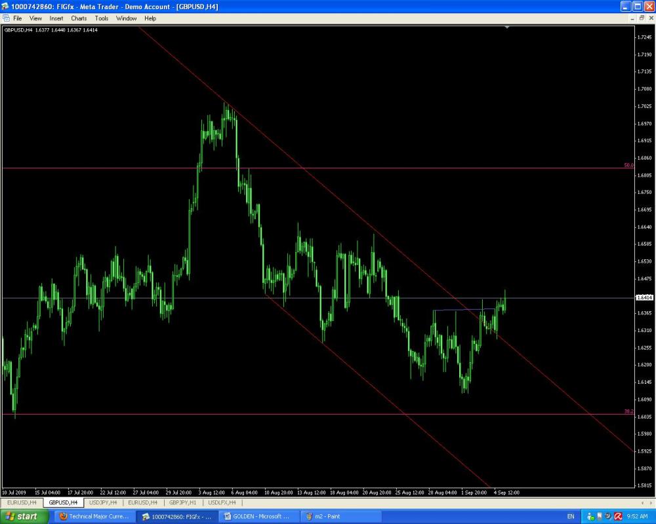
Task: Switch to EURUSD,H4 tab before GBPJPY,H1
Action: tap(142, 502)
